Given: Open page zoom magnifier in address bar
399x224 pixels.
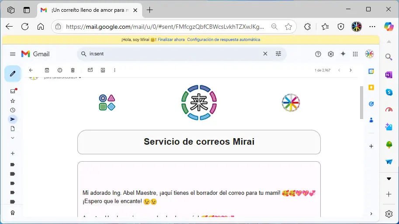Looking at the screenshot, I should click(x=274, y=27).
